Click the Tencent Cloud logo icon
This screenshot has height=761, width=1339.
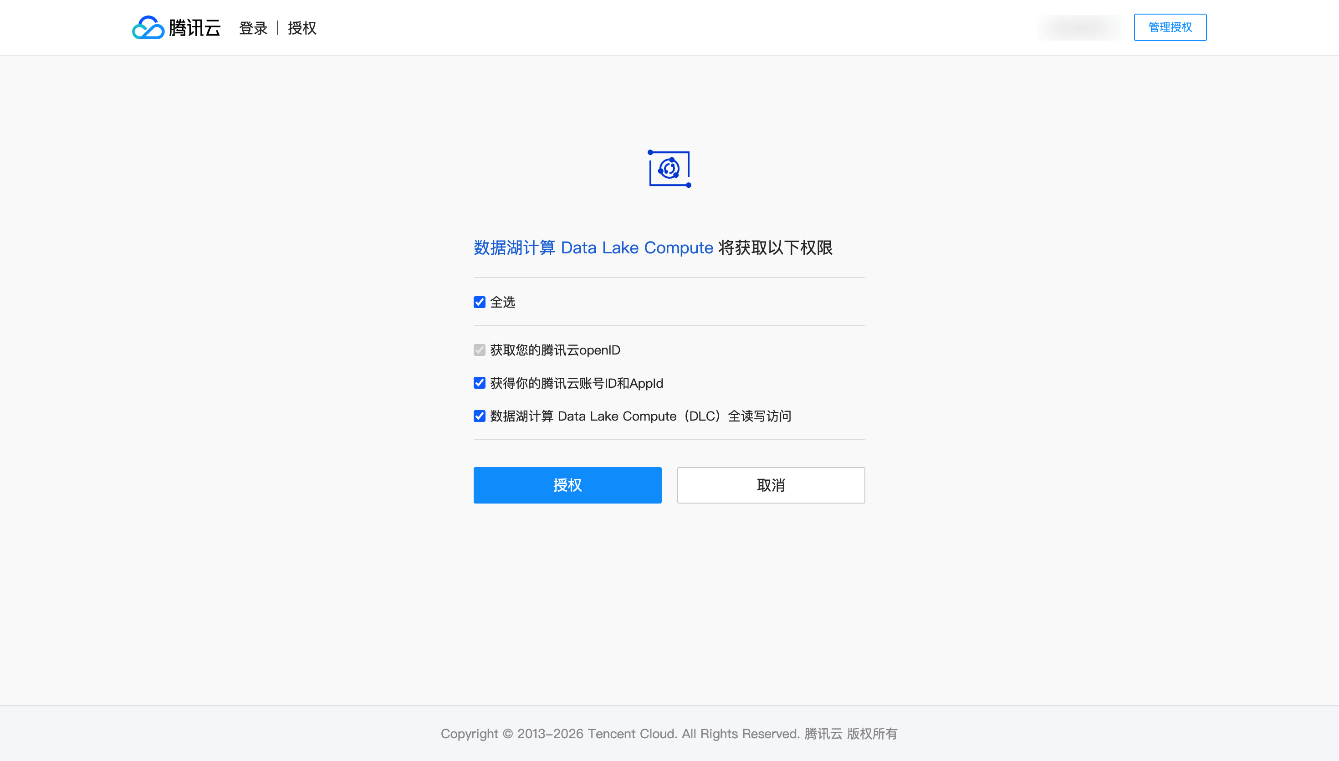tap(148, 27)
